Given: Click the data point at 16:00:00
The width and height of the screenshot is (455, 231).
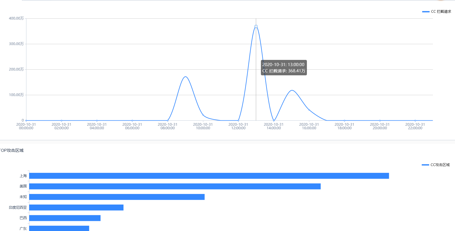Looking at the screenshot, I should pos(309,110).
